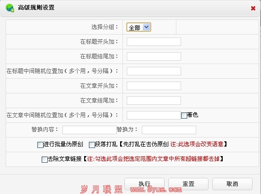
Task: Enable the 着色 checkbox
Action: click(x=184, y=115)
